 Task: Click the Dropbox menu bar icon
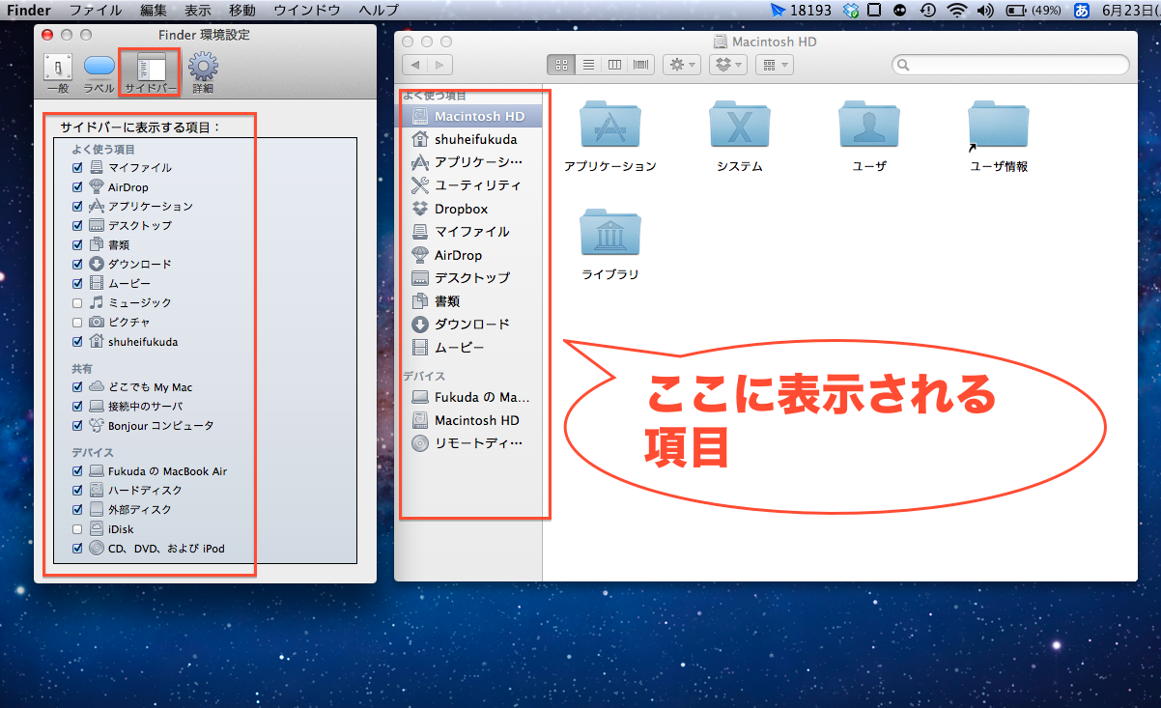(851, 11)
